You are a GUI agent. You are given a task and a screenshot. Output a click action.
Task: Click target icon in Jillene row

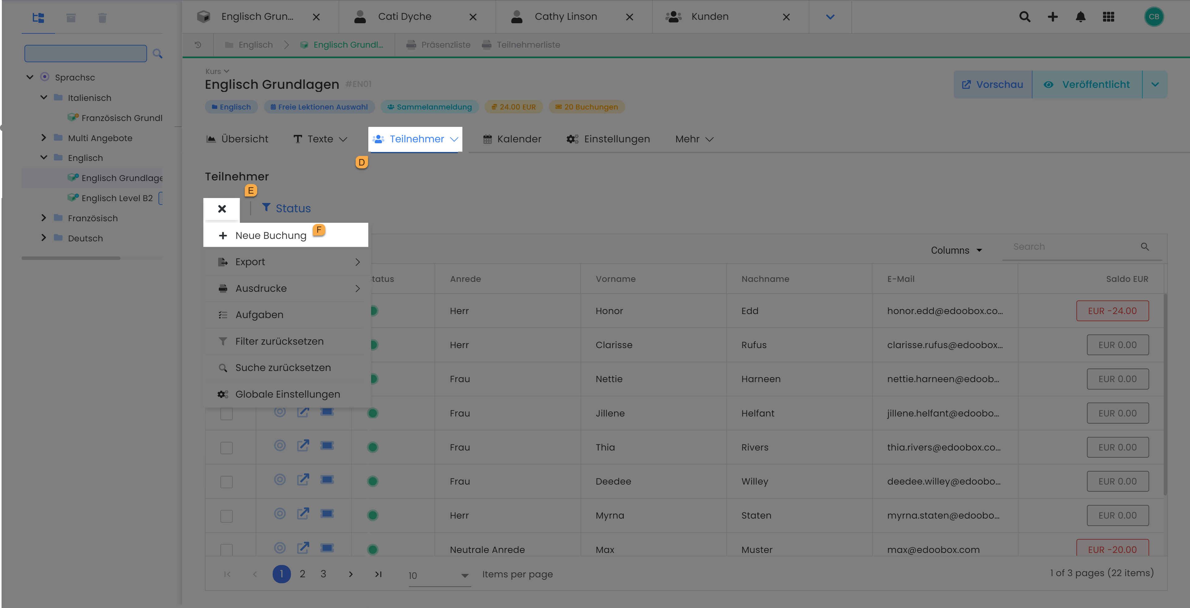279,411
